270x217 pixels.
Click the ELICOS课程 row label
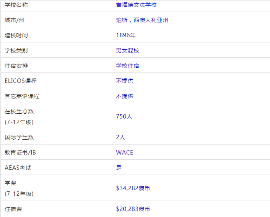[20, 81]
